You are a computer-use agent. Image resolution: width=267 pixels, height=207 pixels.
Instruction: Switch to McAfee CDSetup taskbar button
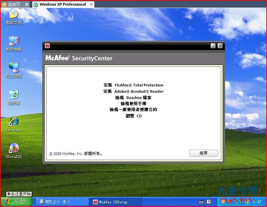[116, 202]
